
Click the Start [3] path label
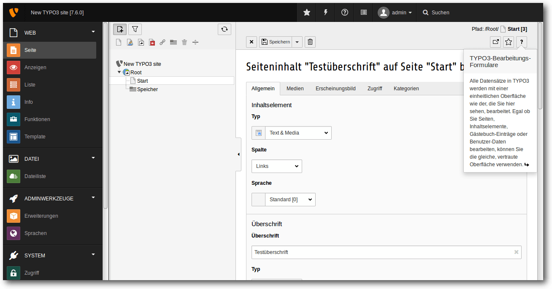point(517,29)
